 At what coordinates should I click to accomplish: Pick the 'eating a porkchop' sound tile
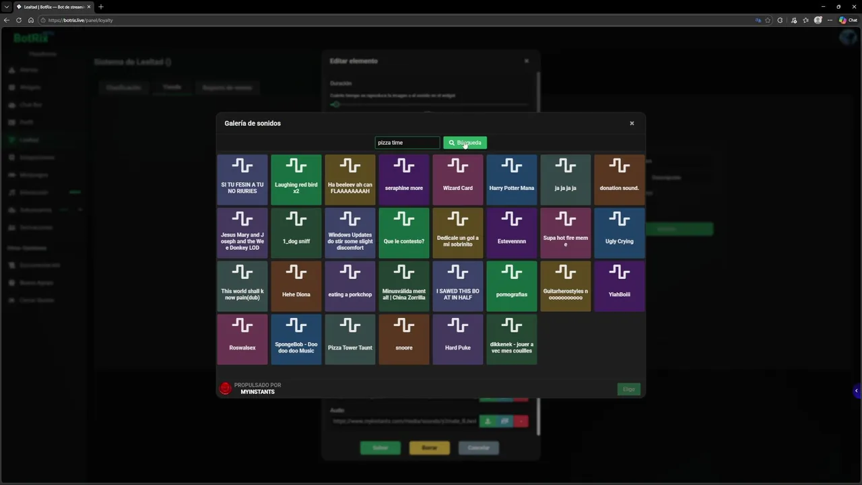(x=350, y=286)
